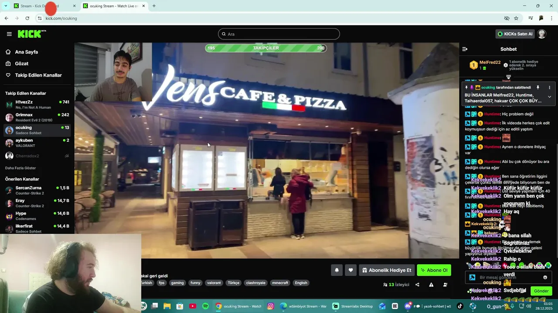Click chat identity badge icon in message box
Screen dimensions: 558x313
pos(472,277)
